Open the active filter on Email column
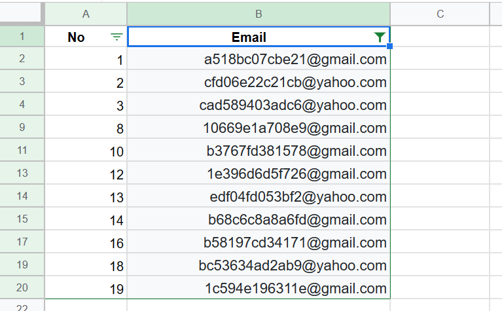This screenshot has height=311, width=502. coord(380,37)
